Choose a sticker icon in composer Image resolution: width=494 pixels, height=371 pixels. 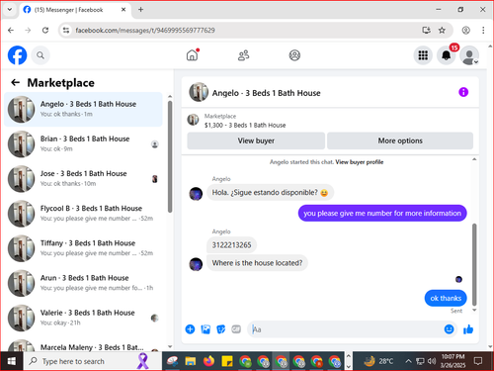pyautogui.click(x=221, y=329)
